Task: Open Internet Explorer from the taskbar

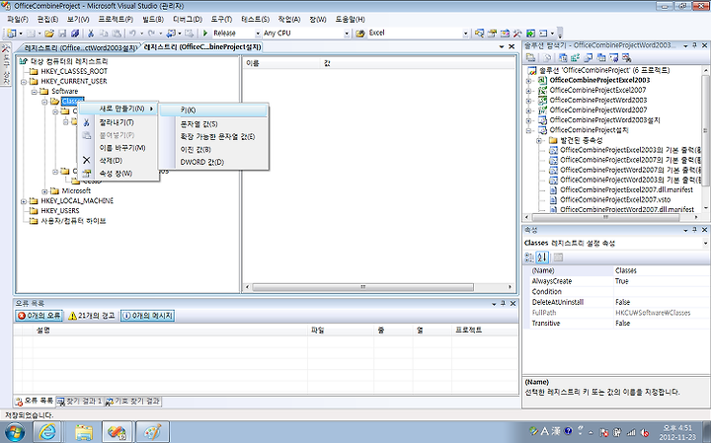Action: pos(46,432)
